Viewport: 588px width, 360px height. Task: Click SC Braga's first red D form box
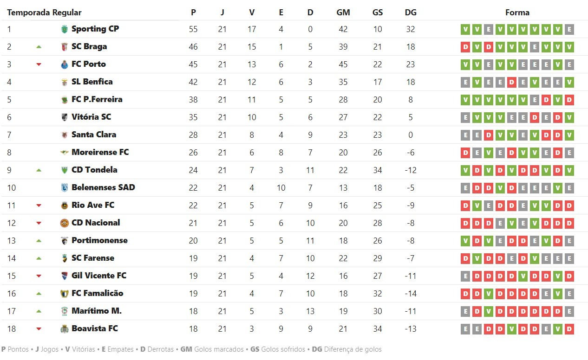tap(465, 47)
